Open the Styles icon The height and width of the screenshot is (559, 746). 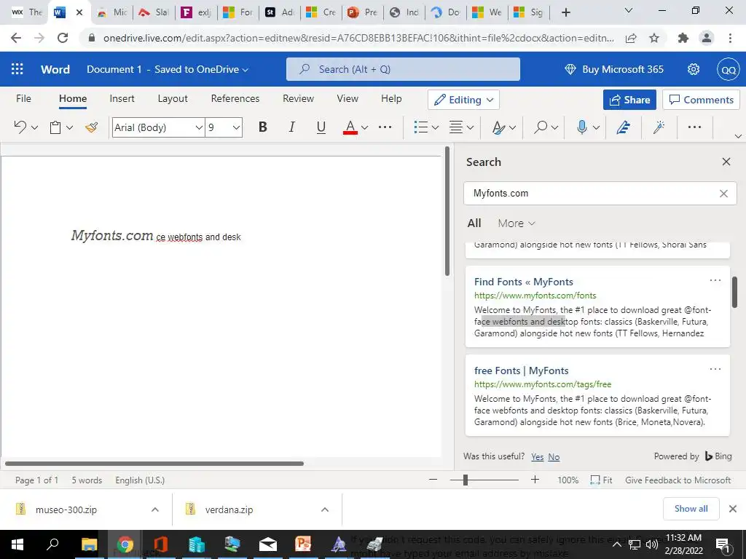point(498,127)
